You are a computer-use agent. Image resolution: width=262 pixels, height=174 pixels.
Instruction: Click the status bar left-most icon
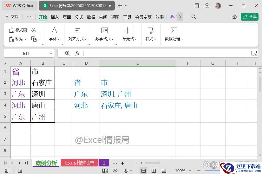(x=7, y=171)
